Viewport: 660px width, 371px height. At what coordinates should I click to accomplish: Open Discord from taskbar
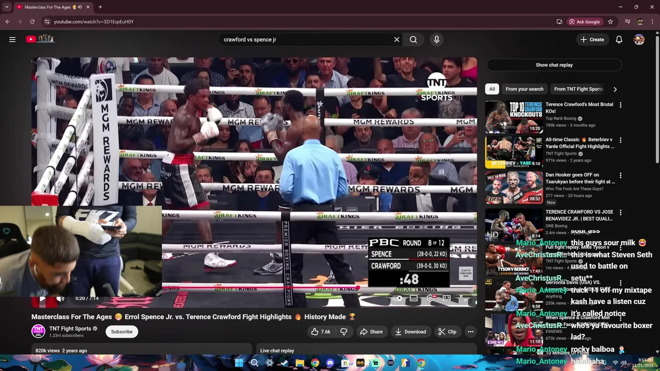coord(330,363)
